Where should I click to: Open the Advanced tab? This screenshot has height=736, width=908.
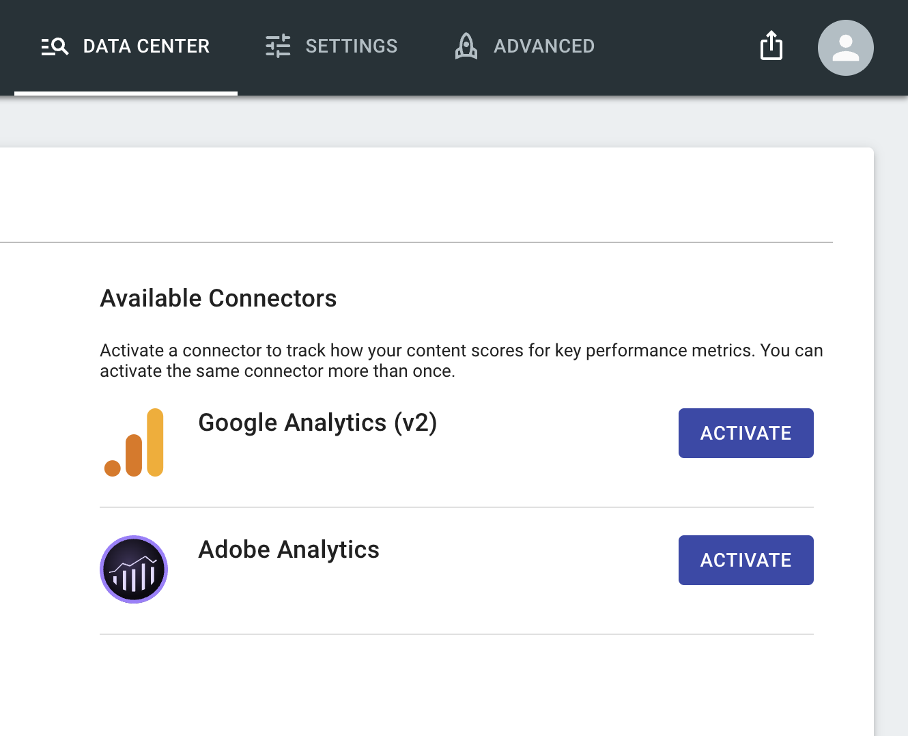pos(524,46)
